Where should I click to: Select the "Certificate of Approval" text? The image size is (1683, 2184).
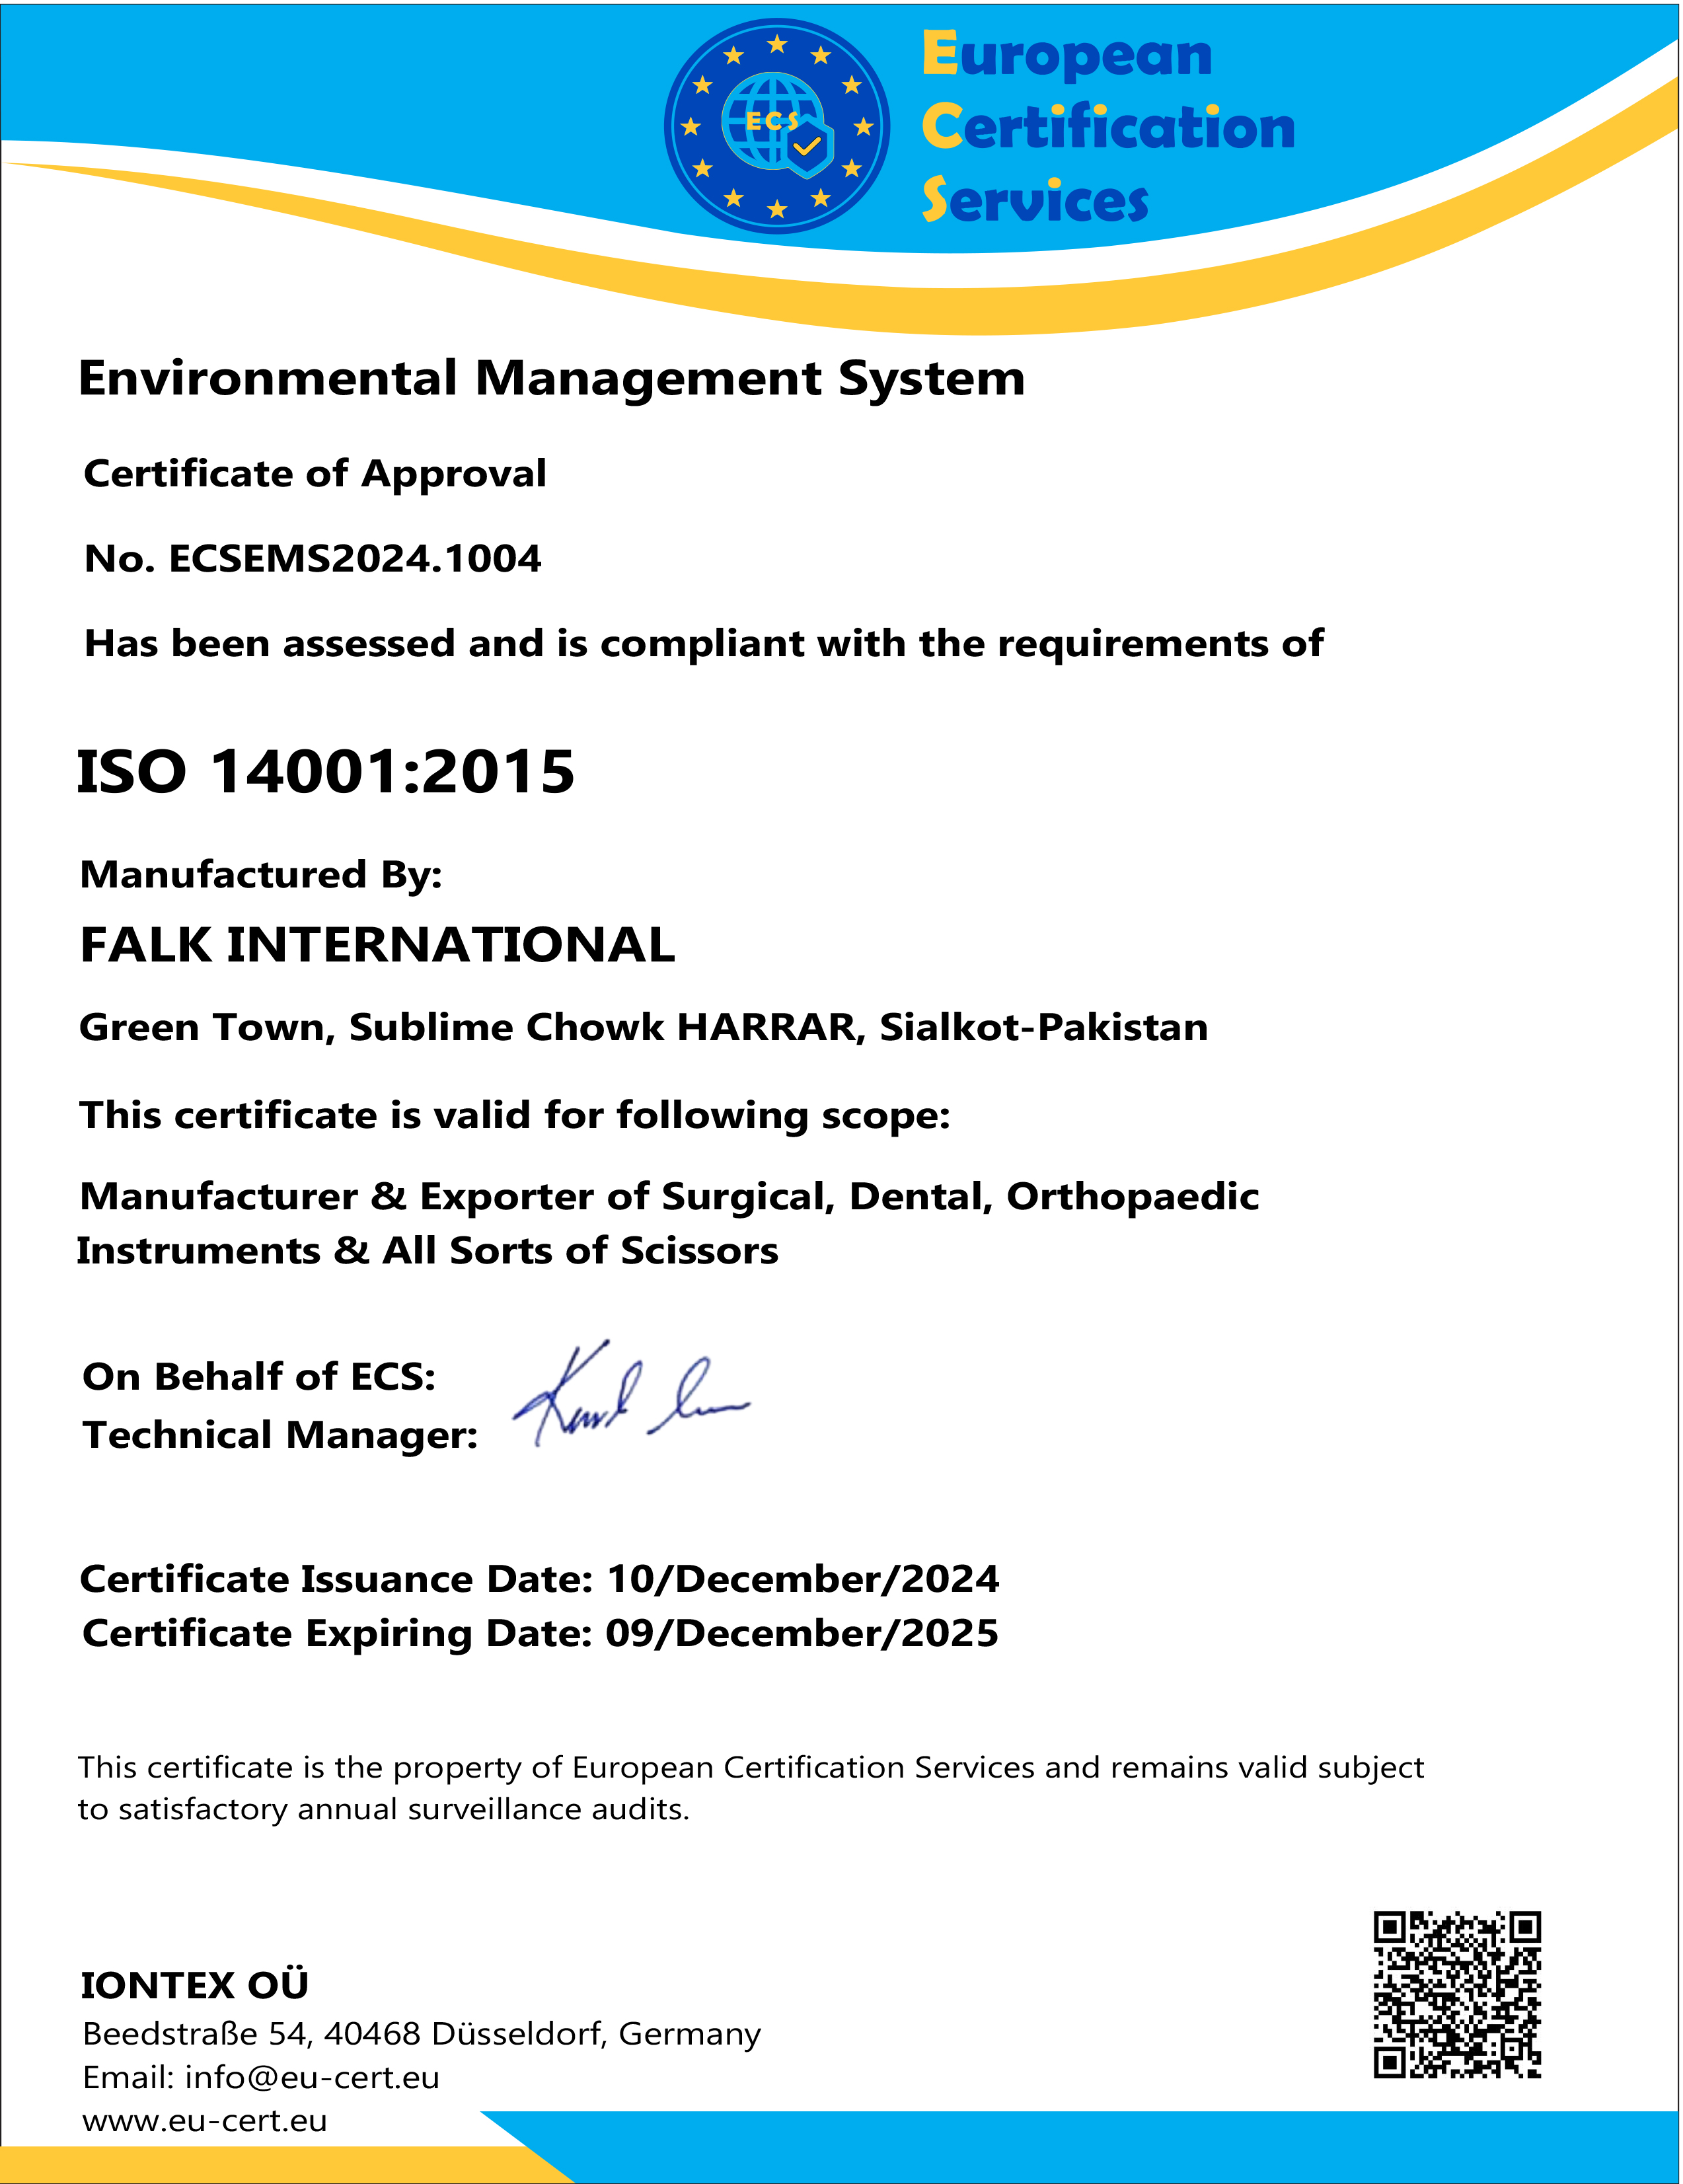tap(315, 474)
